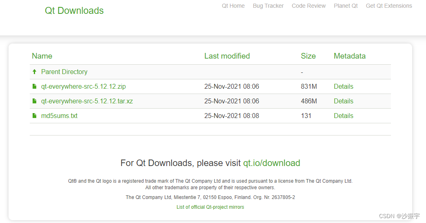This screenshot has height=223, width=426.
Task: Sort by Name column header
Action: (42, 56)
